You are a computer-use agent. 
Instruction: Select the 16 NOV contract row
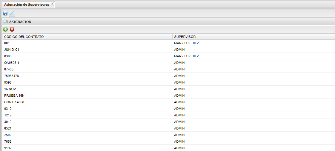point(10,89)
